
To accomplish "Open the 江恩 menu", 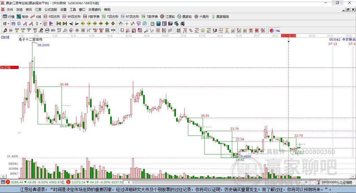I will 38,9.
